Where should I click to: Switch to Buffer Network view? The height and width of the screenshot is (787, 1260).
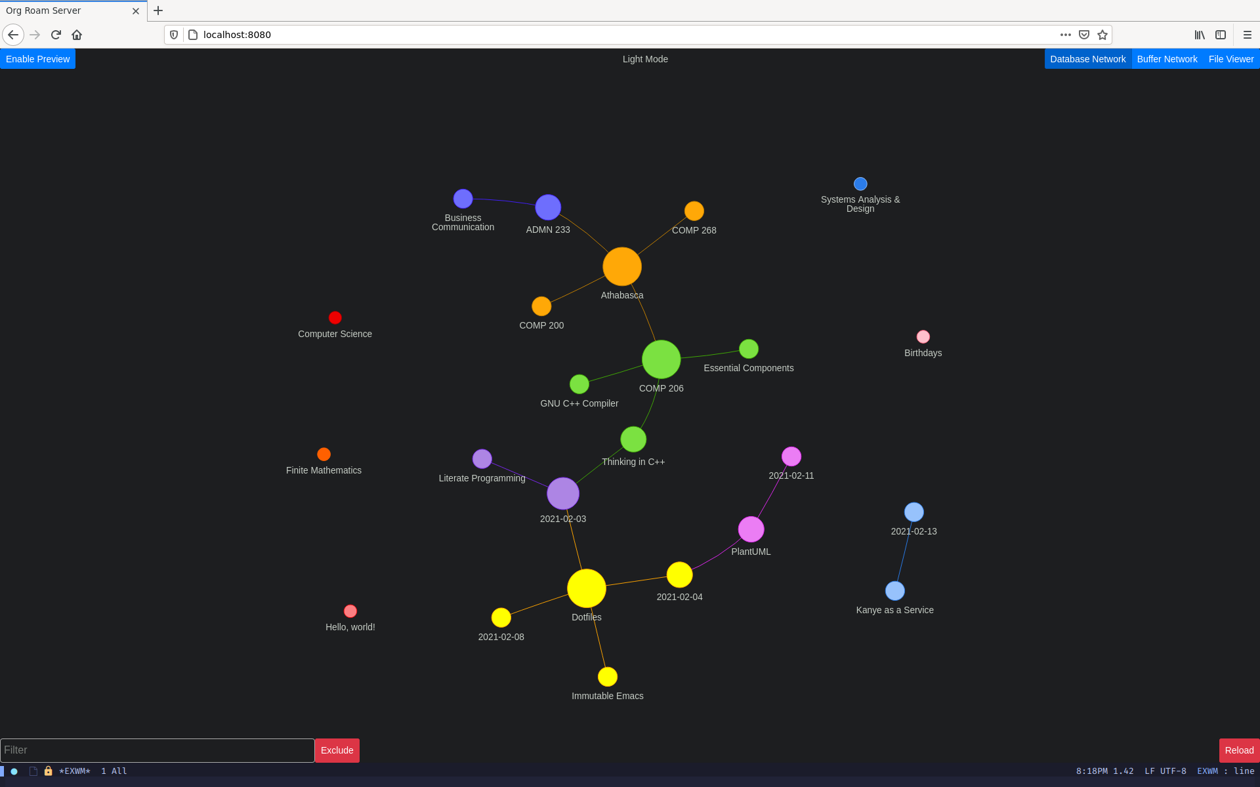(x=1167, y=59)
